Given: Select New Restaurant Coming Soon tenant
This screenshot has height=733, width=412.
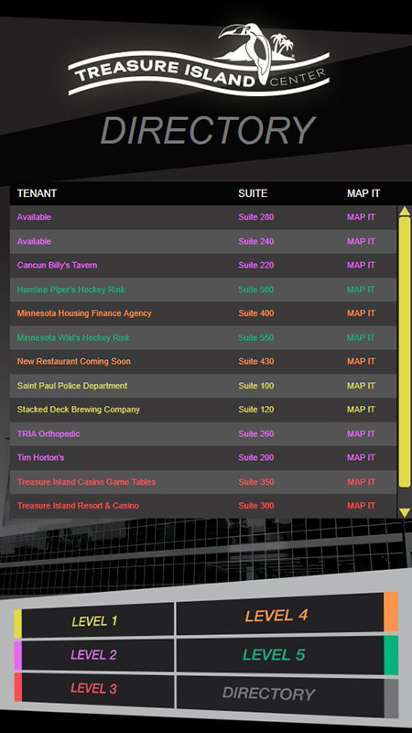Looking at the screenshot, I should coord(74,361).
